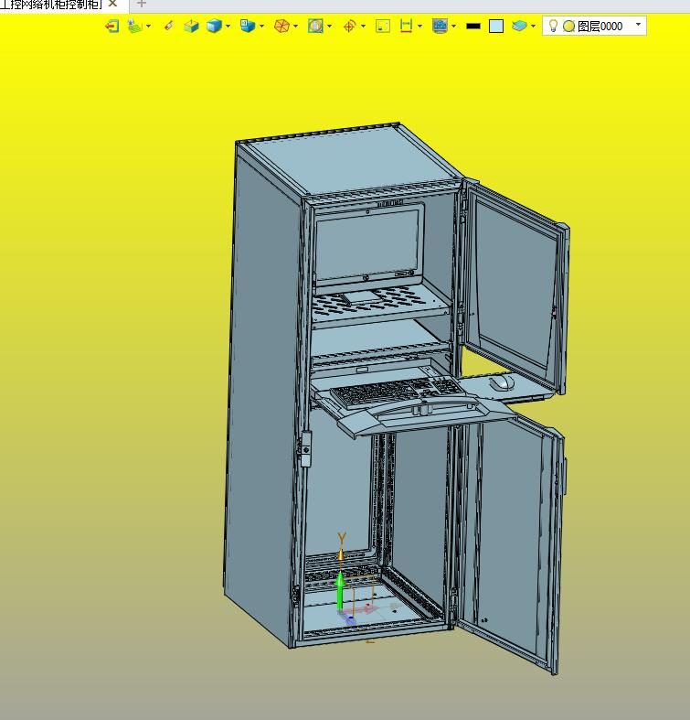Select the monitor screen inside the cabinet
Viewport: 690px width, 720px height.
point(368,248)
